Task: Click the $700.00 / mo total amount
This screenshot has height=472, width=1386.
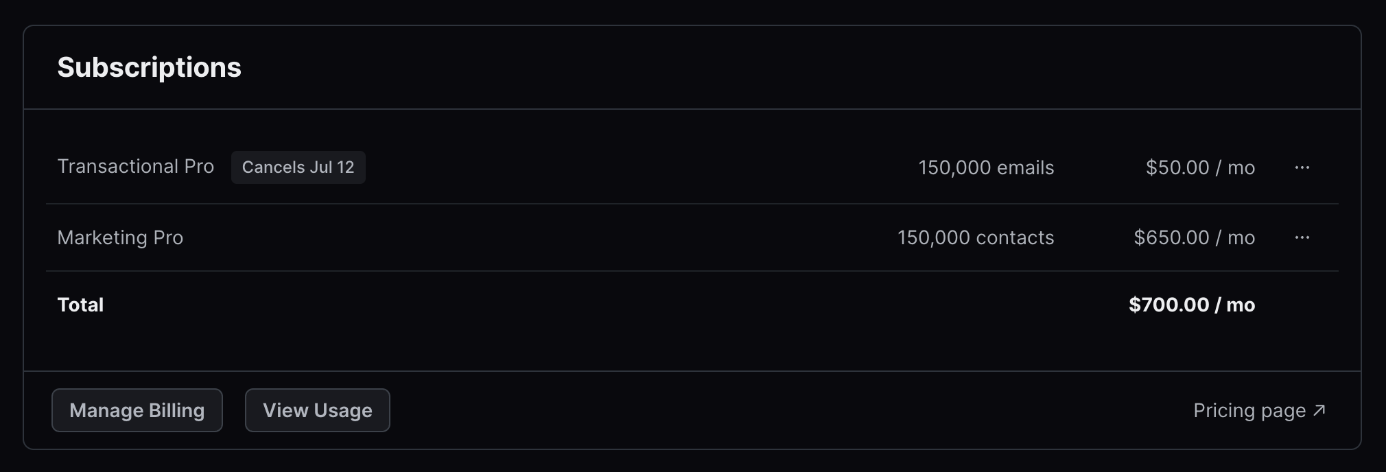Action: pos(1192,305)
